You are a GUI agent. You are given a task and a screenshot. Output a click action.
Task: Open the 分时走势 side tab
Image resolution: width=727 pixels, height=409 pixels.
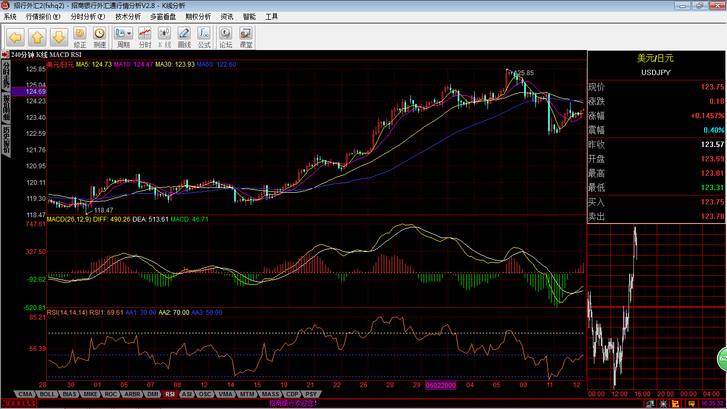click(x=6, y=76)
